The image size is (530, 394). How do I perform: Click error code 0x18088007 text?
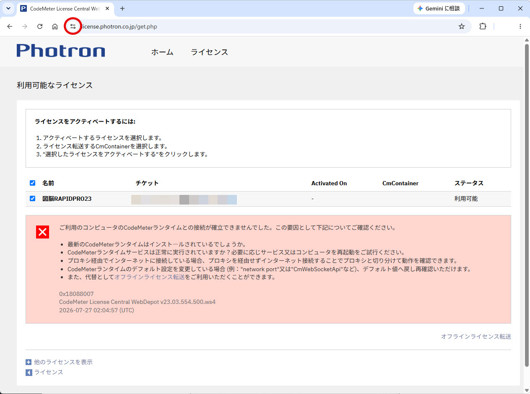coord(77,294)
